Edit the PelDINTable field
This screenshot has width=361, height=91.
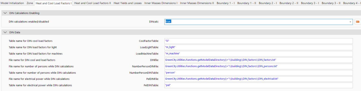click(259, 85)
